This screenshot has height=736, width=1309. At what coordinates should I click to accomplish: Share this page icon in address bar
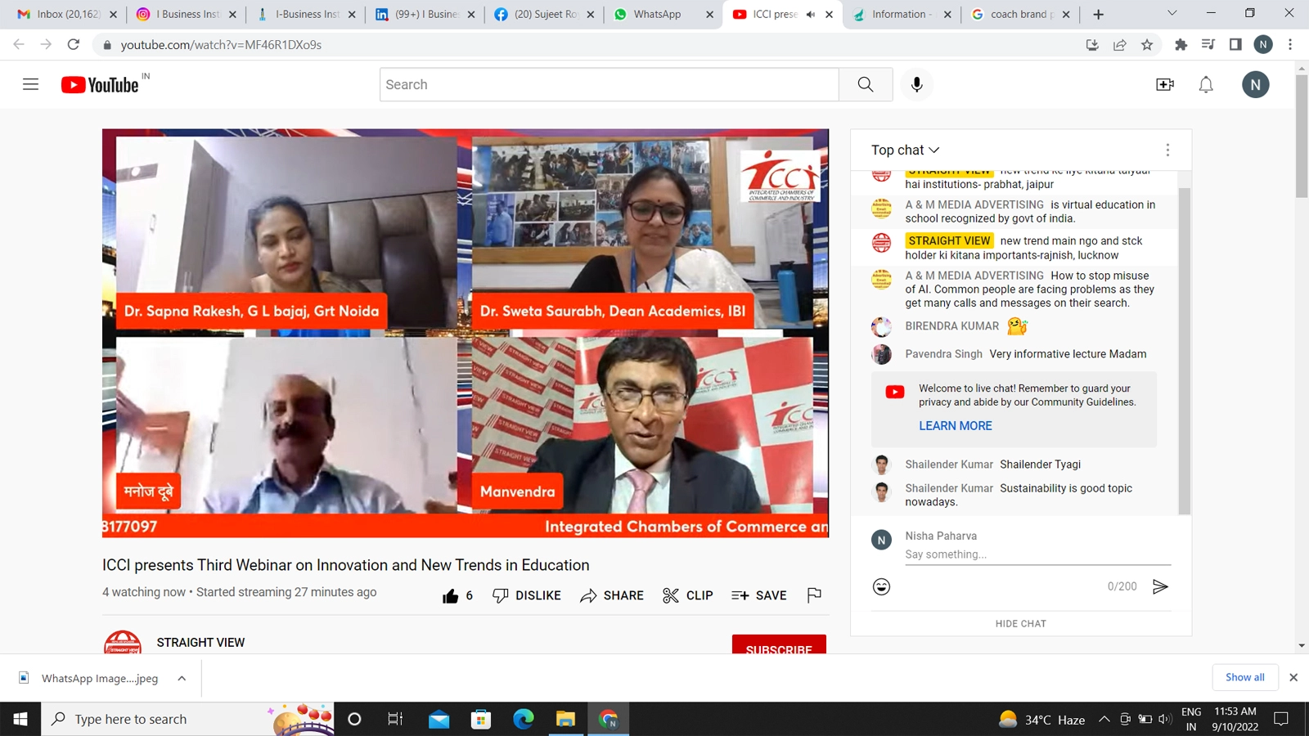point(1120,45)
